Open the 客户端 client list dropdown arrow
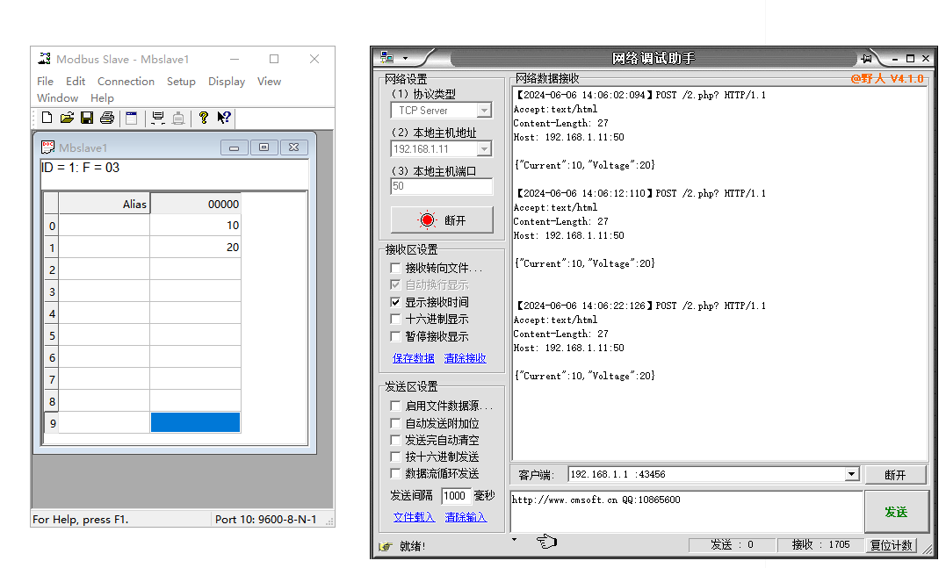Screen dimensions: 946x568 (850, 475)
